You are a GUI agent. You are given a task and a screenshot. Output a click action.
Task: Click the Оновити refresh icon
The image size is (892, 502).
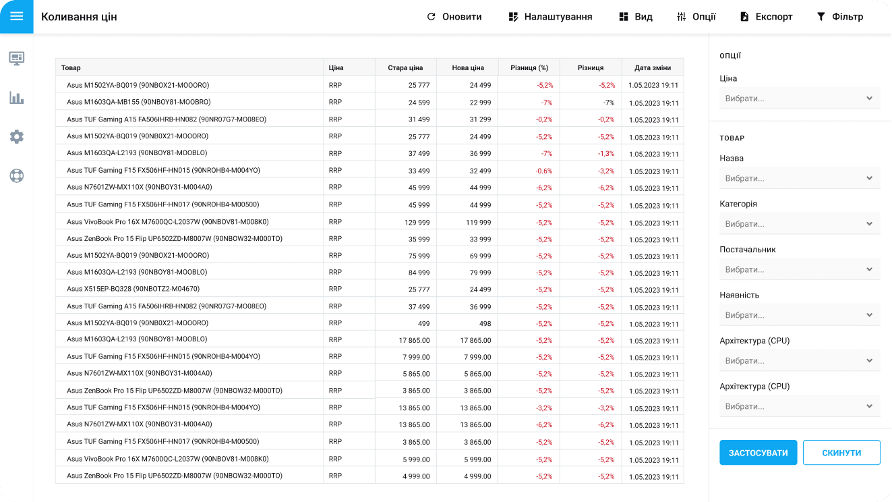[432, 17]
